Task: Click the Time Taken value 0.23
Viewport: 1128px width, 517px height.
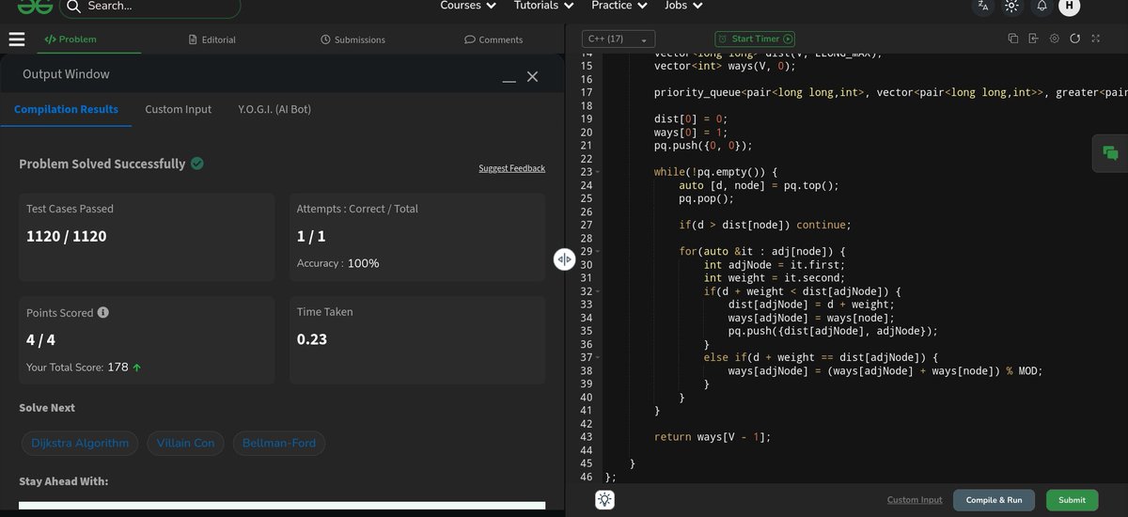Action: coord(312,339)
